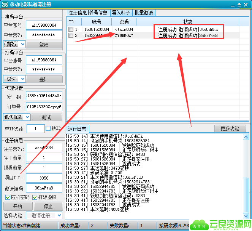Click the 单IP次数 input field
The image size is (252, 231).
coord(35,128)
